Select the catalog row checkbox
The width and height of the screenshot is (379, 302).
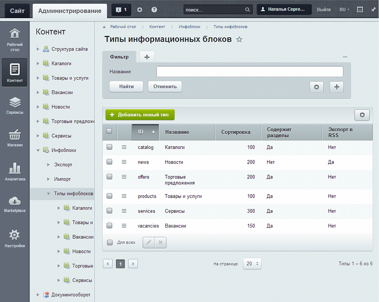pyautogui.click(x=110, y=147)
